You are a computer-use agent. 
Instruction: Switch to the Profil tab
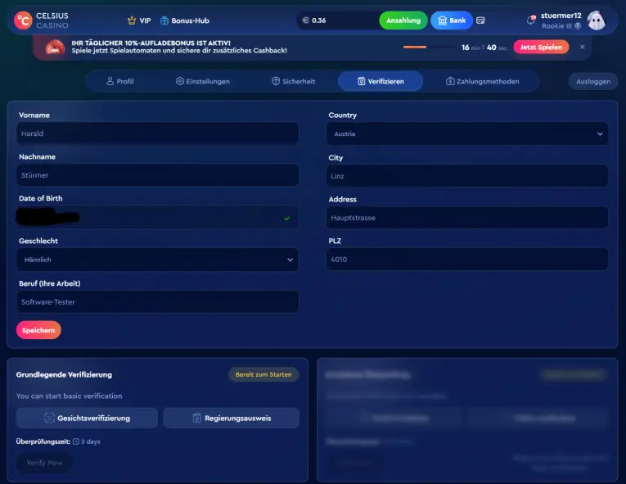click(120, 82)
